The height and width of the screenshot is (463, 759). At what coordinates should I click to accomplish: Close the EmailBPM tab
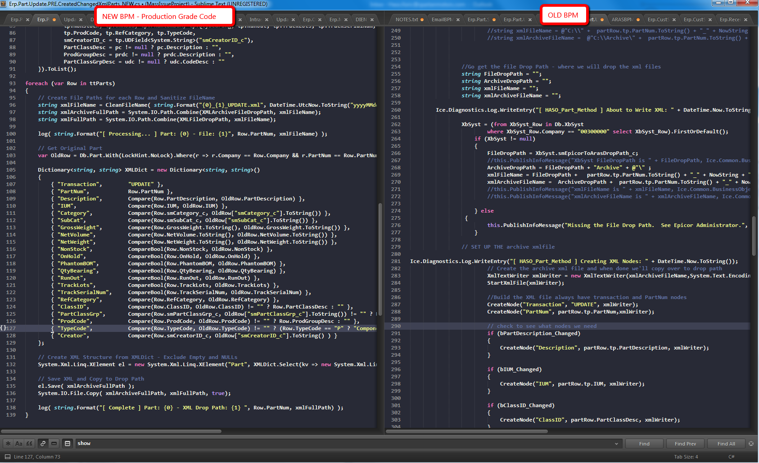point(458,20)
